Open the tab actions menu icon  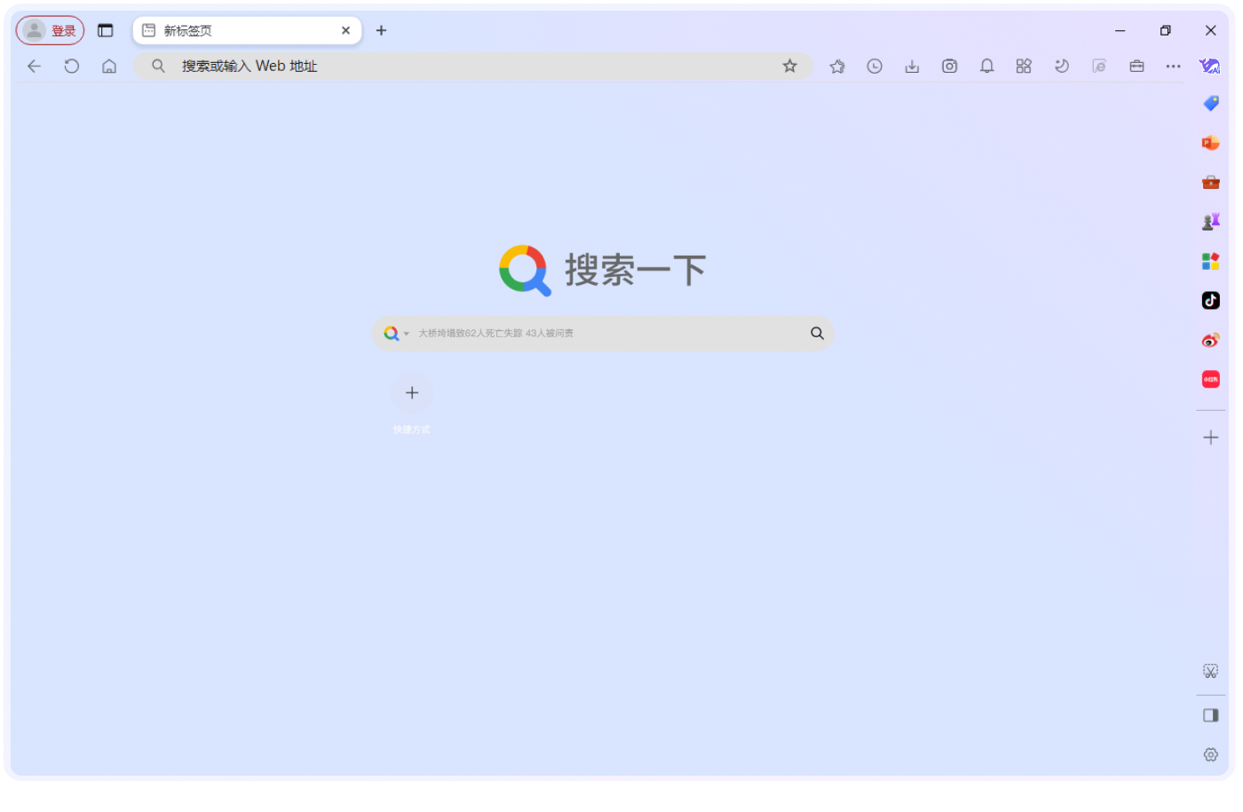click(106, 30)
